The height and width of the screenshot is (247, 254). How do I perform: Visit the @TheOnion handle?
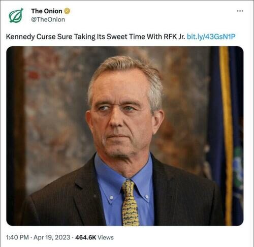pyautogui.click(x=48, y=19)
